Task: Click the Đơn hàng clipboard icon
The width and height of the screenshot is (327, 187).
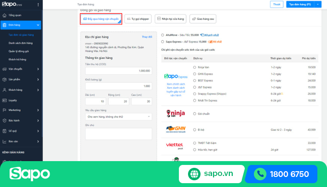Action: (x=4, y=25)
